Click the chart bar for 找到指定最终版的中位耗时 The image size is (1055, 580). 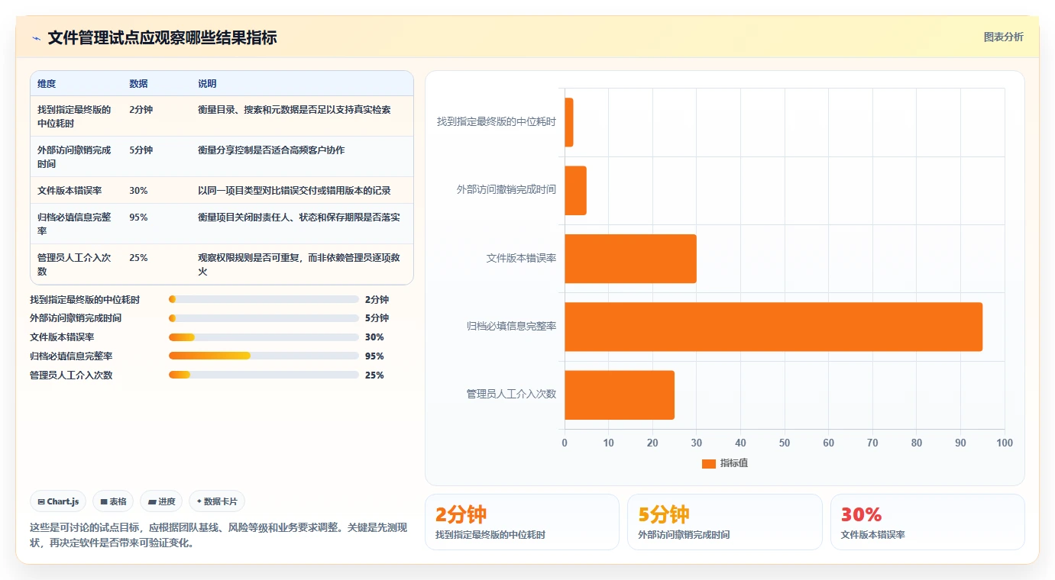tap(569, 122)
